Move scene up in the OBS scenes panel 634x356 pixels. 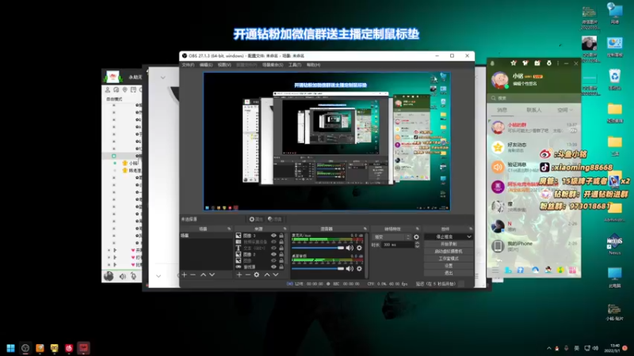[x=204, y=275]
